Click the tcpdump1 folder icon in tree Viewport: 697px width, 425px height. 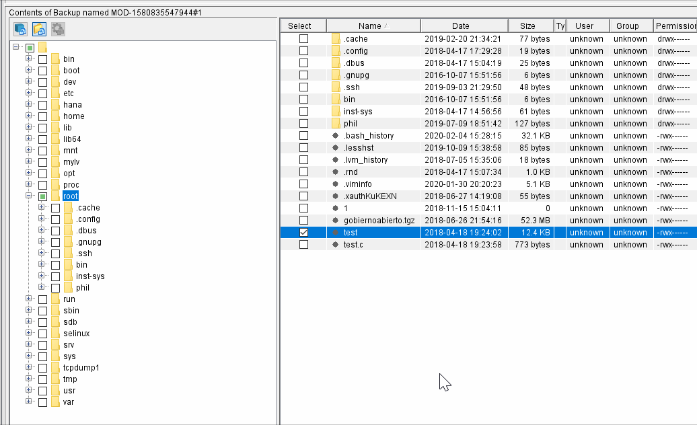(x=55, y=368)
